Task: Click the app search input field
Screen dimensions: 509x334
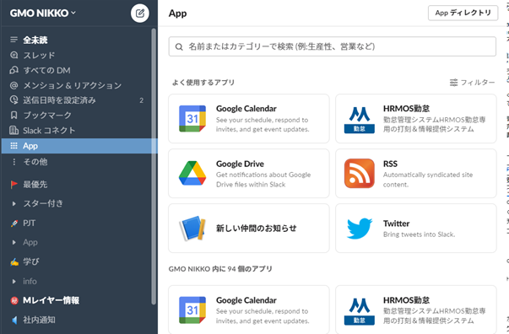Action: pos(332,46)
